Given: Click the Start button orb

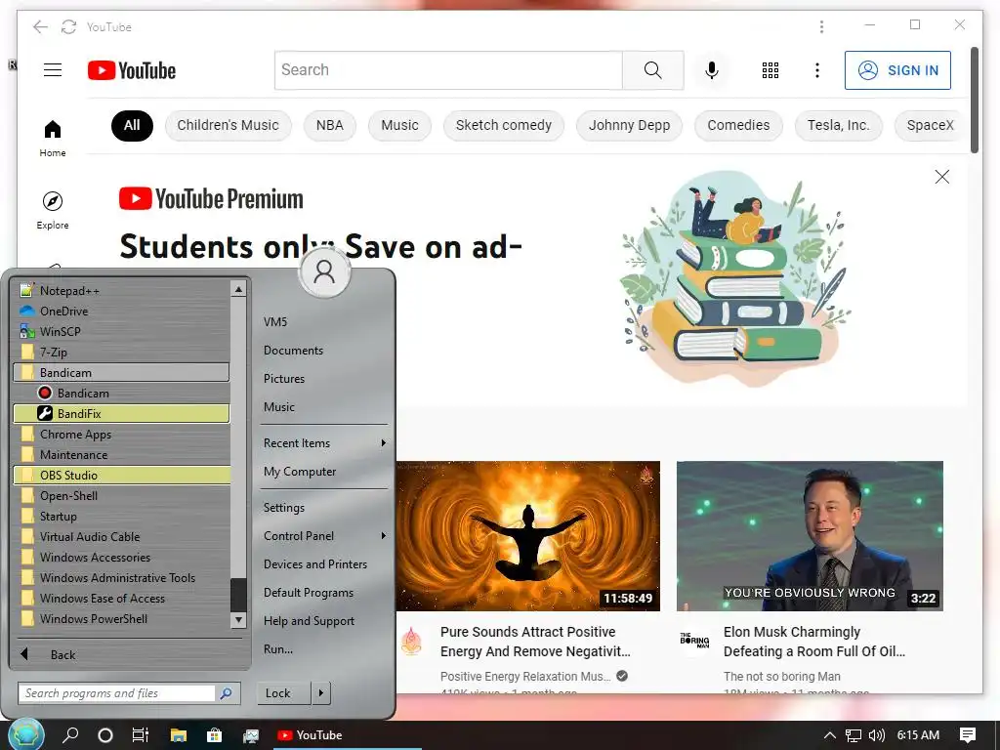Looking at the screenshot, I should click(26, 734).
